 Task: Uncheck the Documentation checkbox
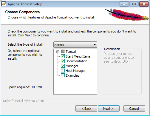pos(63,61)
